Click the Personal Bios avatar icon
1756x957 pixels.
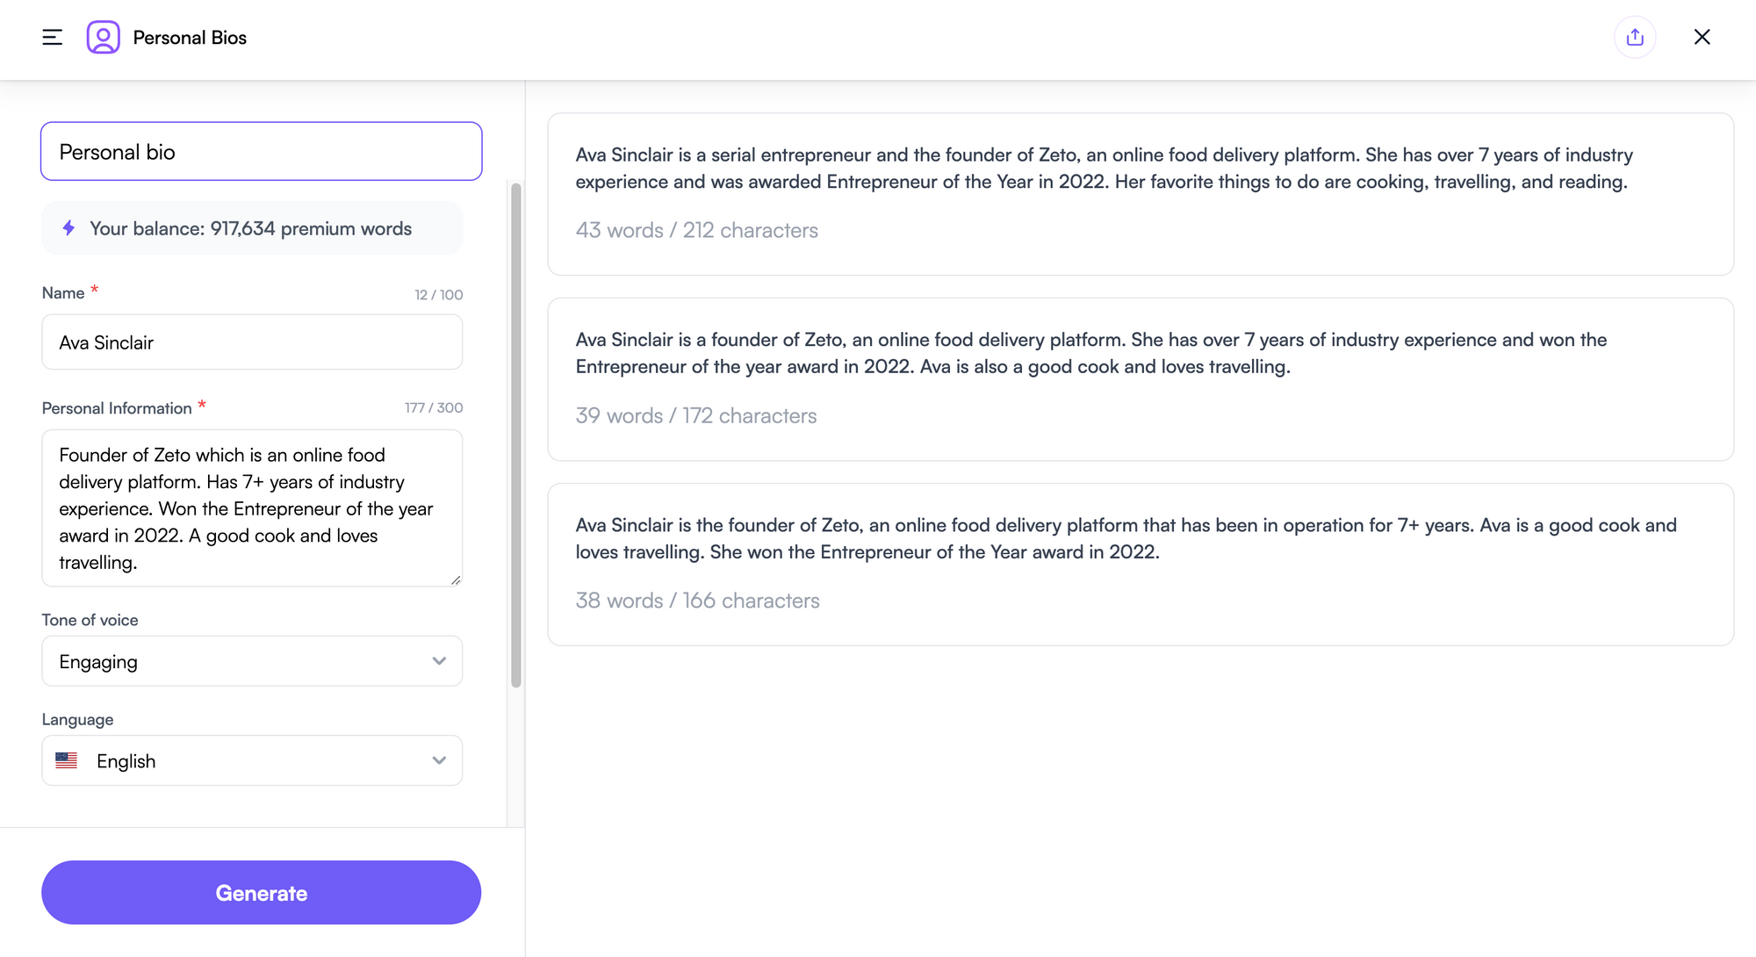103,37
